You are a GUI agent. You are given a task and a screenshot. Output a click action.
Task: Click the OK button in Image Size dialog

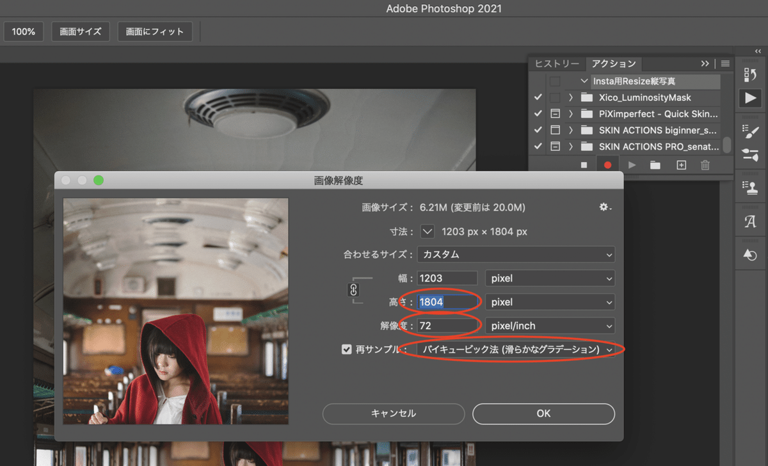[543, 414]
